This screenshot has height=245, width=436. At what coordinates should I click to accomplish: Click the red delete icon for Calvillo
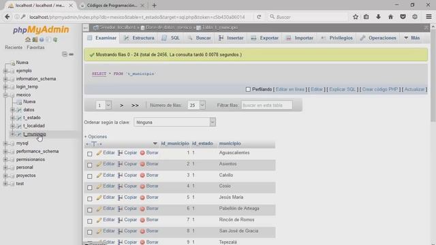pos(142,176)
